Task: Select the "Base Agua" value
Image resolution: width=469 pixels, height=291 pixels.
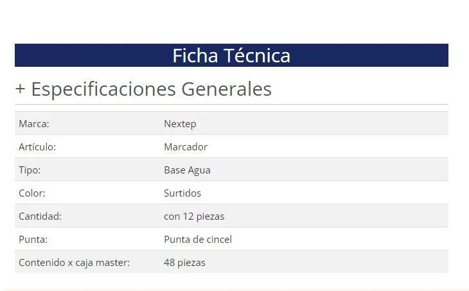Action: pyautogui.click(x=187, y=170)
